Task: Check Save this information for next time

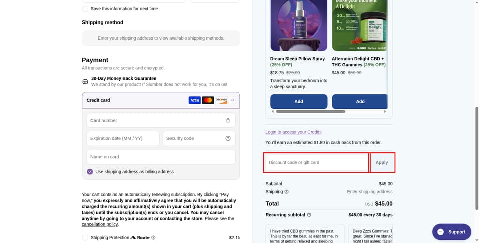Action: tap(85, 9)
